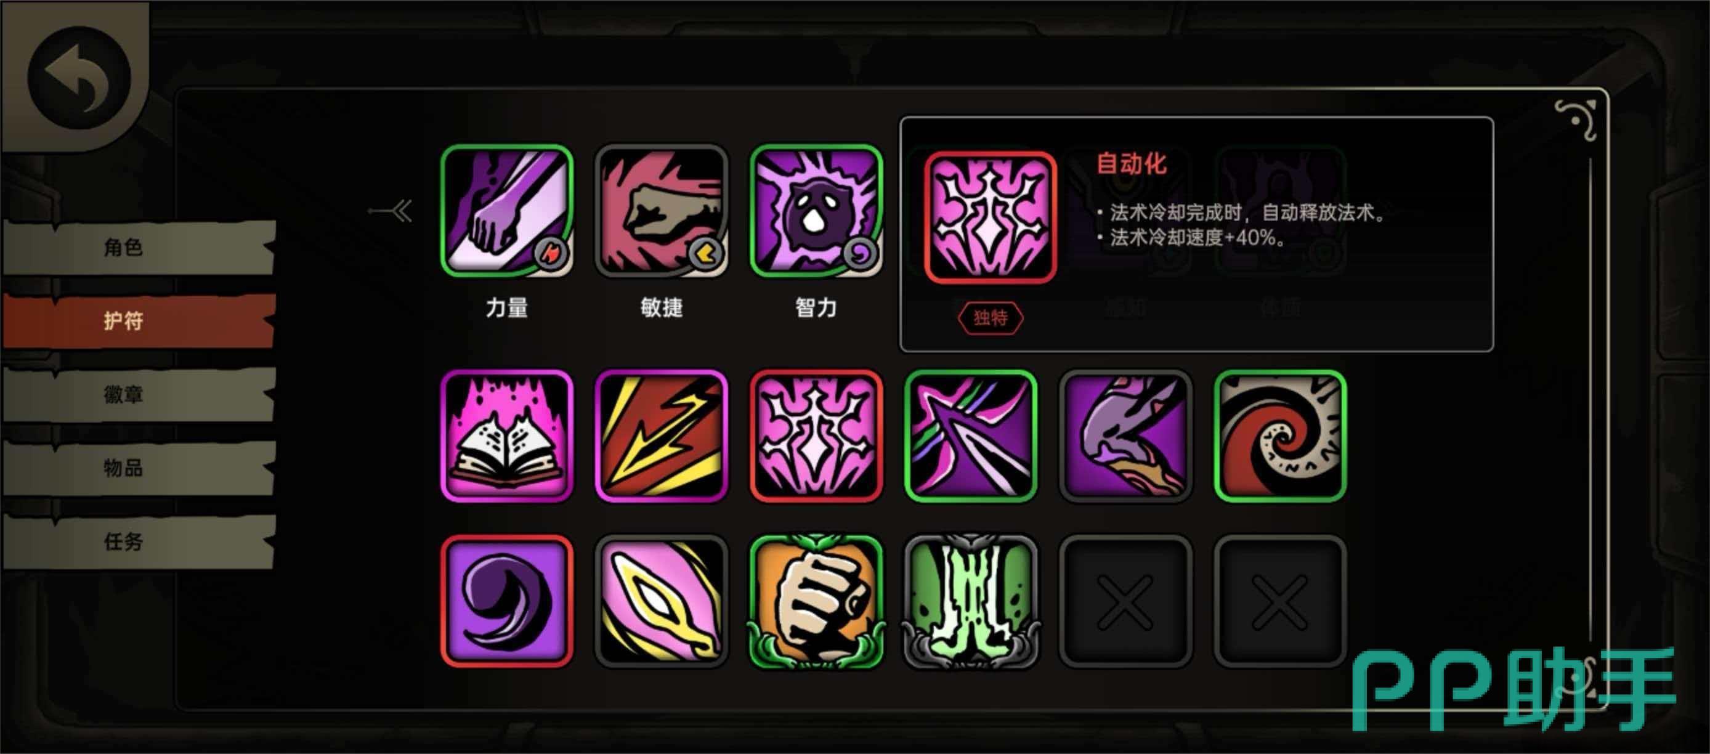Screen dimensions: 1710x754
Task: Select the purple crescent swirl amulet
Action: click(x=506, y=601)
